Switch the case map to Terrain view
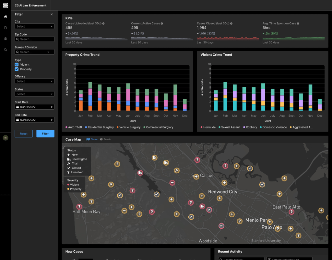The width and height of the screenshot is (332, 260). [105, 139]
